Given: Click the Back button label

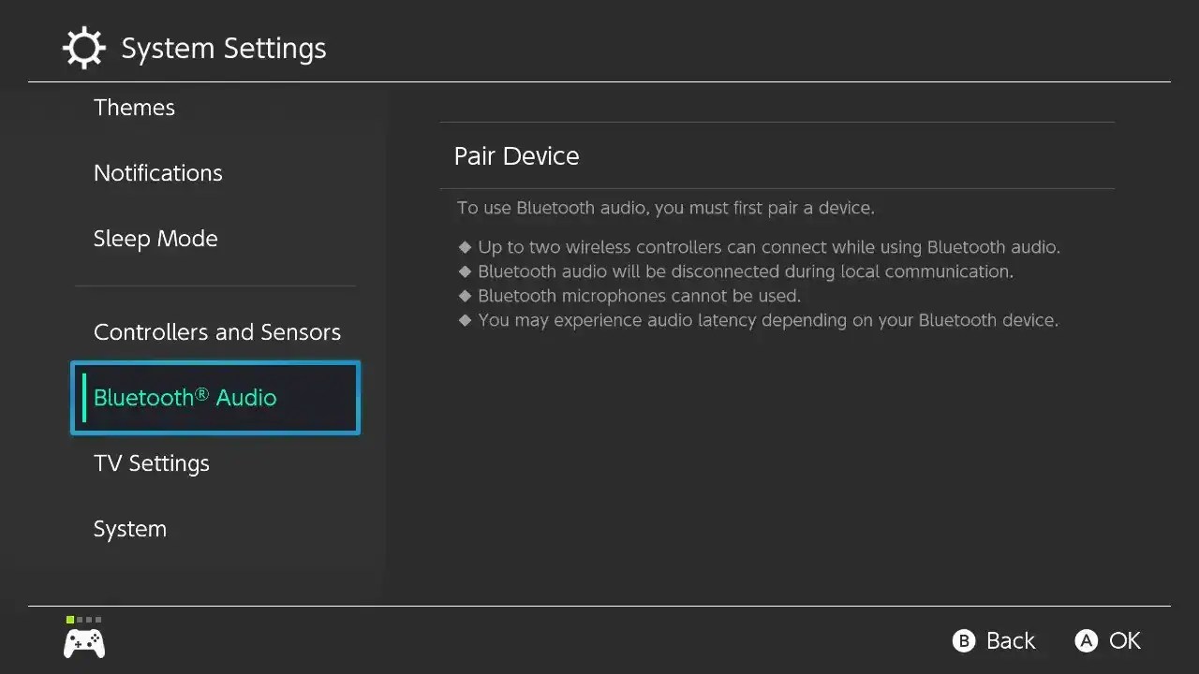Looking at the screenshot, I should point(1010,640).
